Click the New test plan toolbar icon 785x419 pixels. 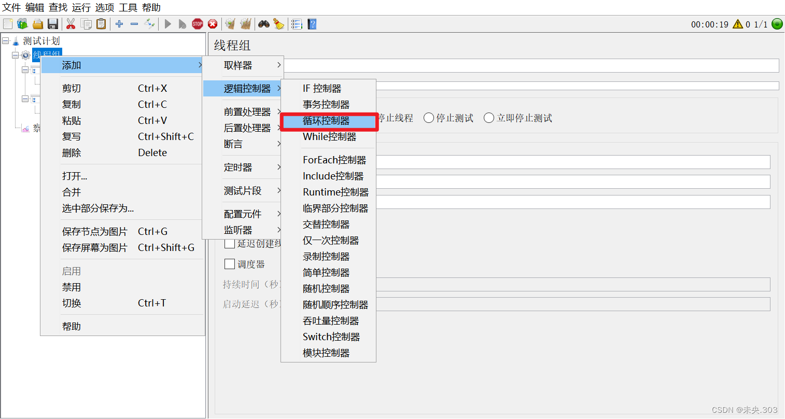(x=8, y=24)
